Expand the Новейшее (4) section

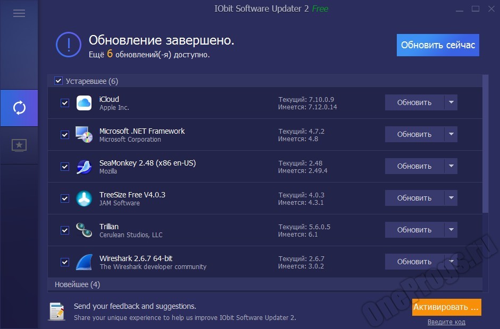tap(265, 284)
